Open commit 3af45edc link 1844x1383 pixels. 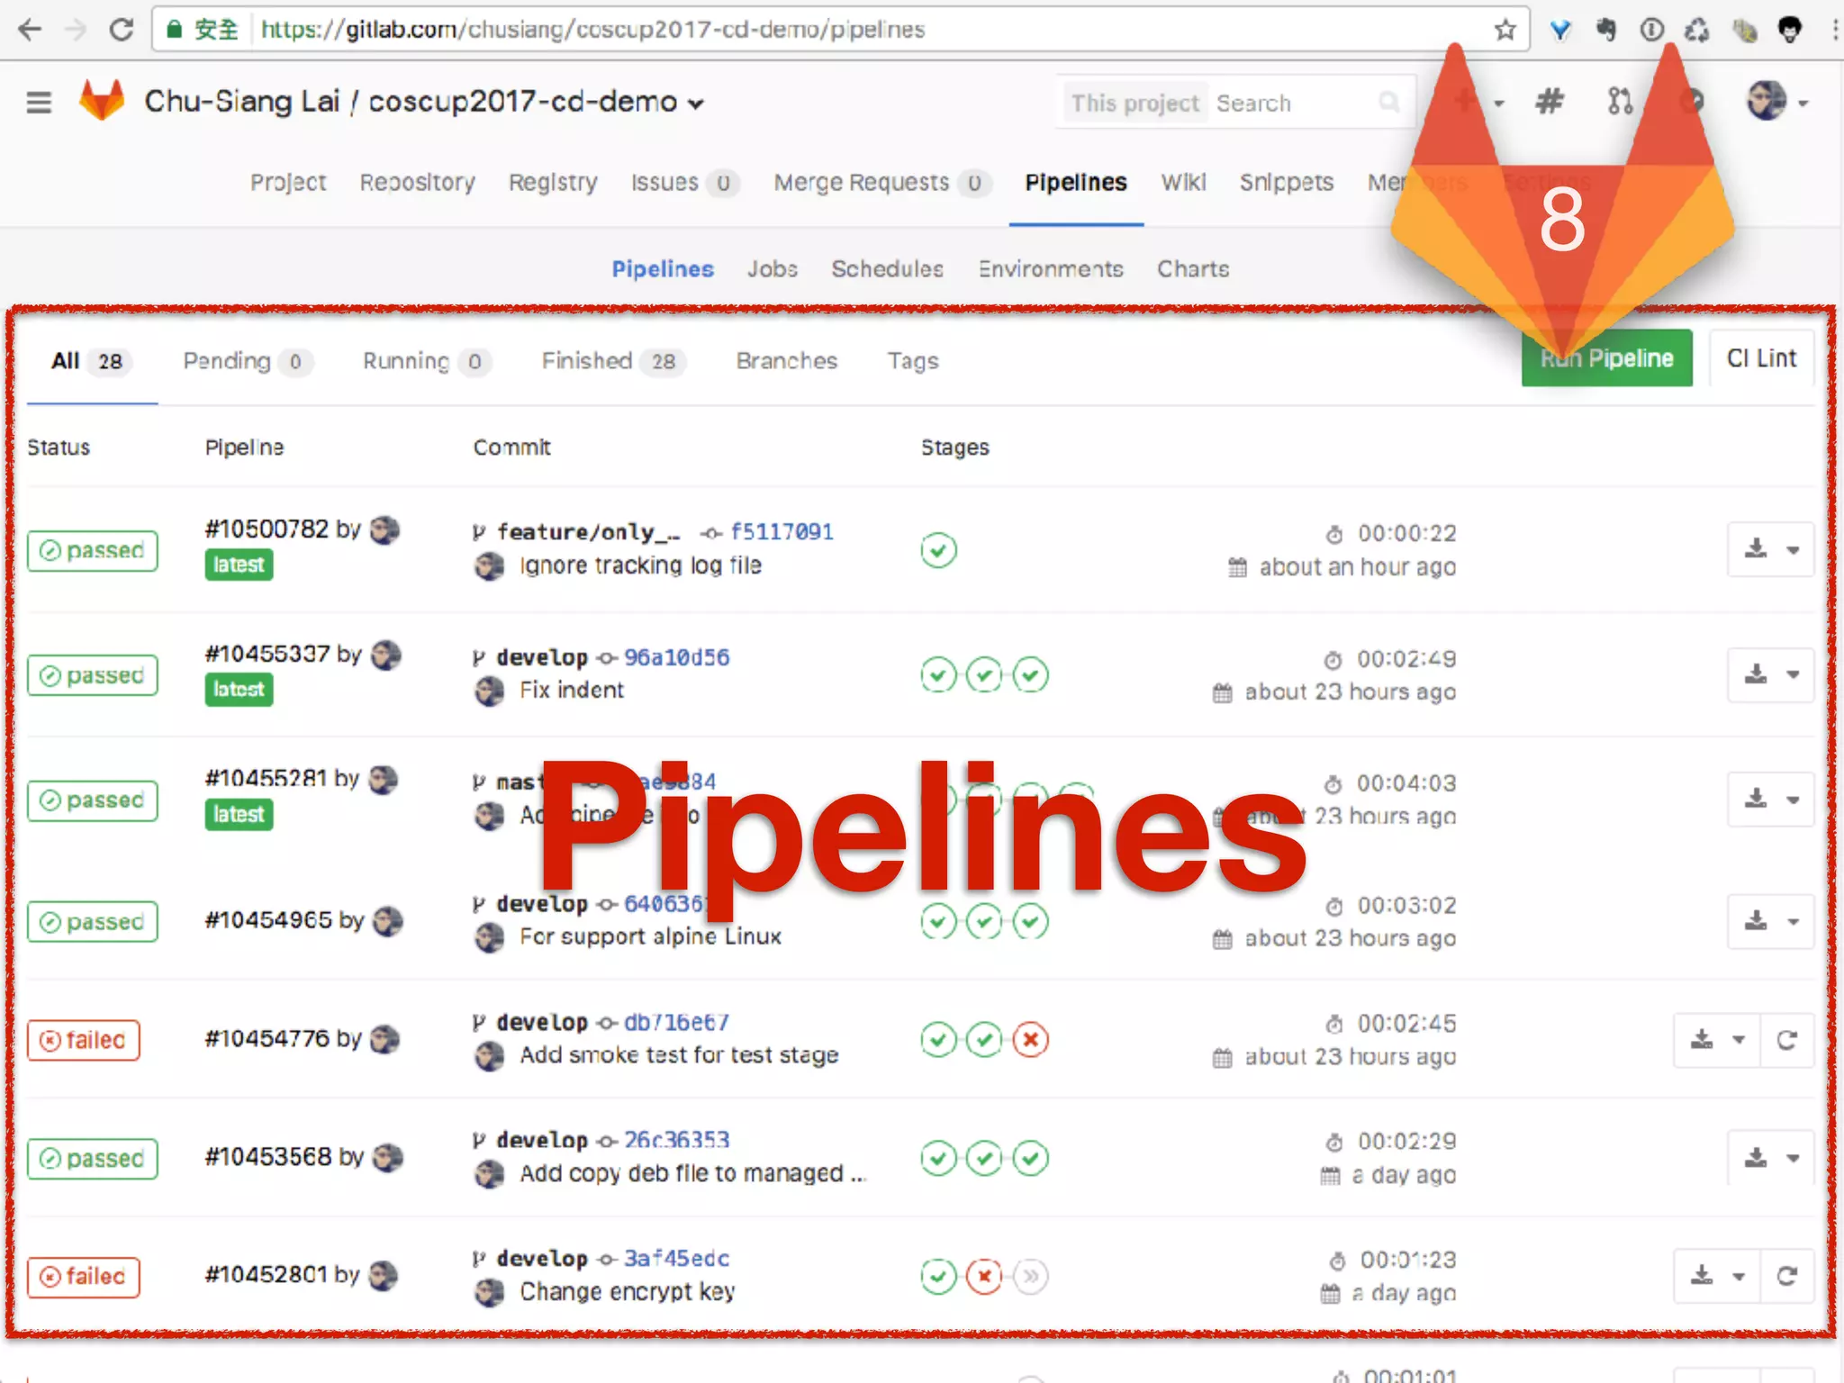676,1258
